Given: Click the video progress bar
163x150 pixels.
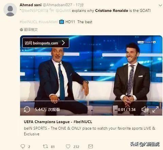Looking at the screenshot, I should 91,101.
